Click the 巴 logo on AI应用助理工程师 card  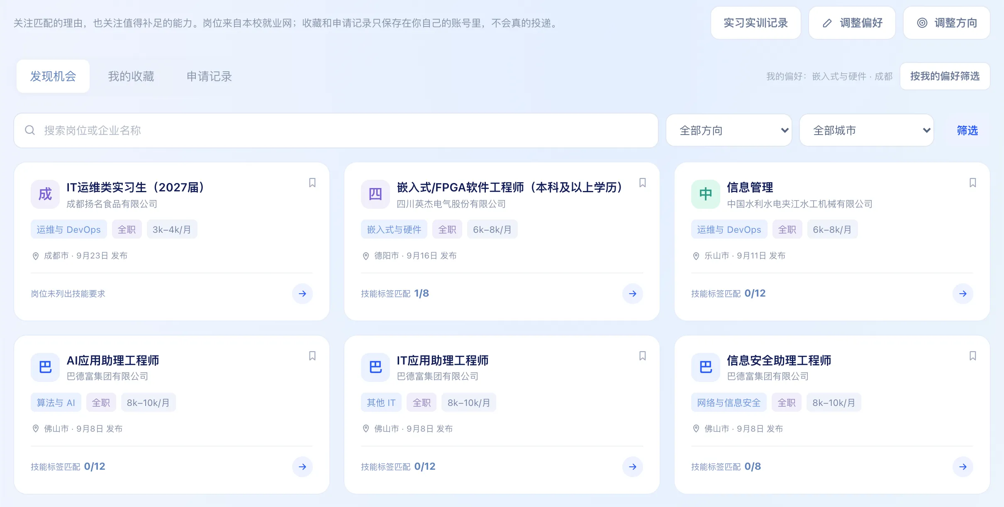[45, 367]
